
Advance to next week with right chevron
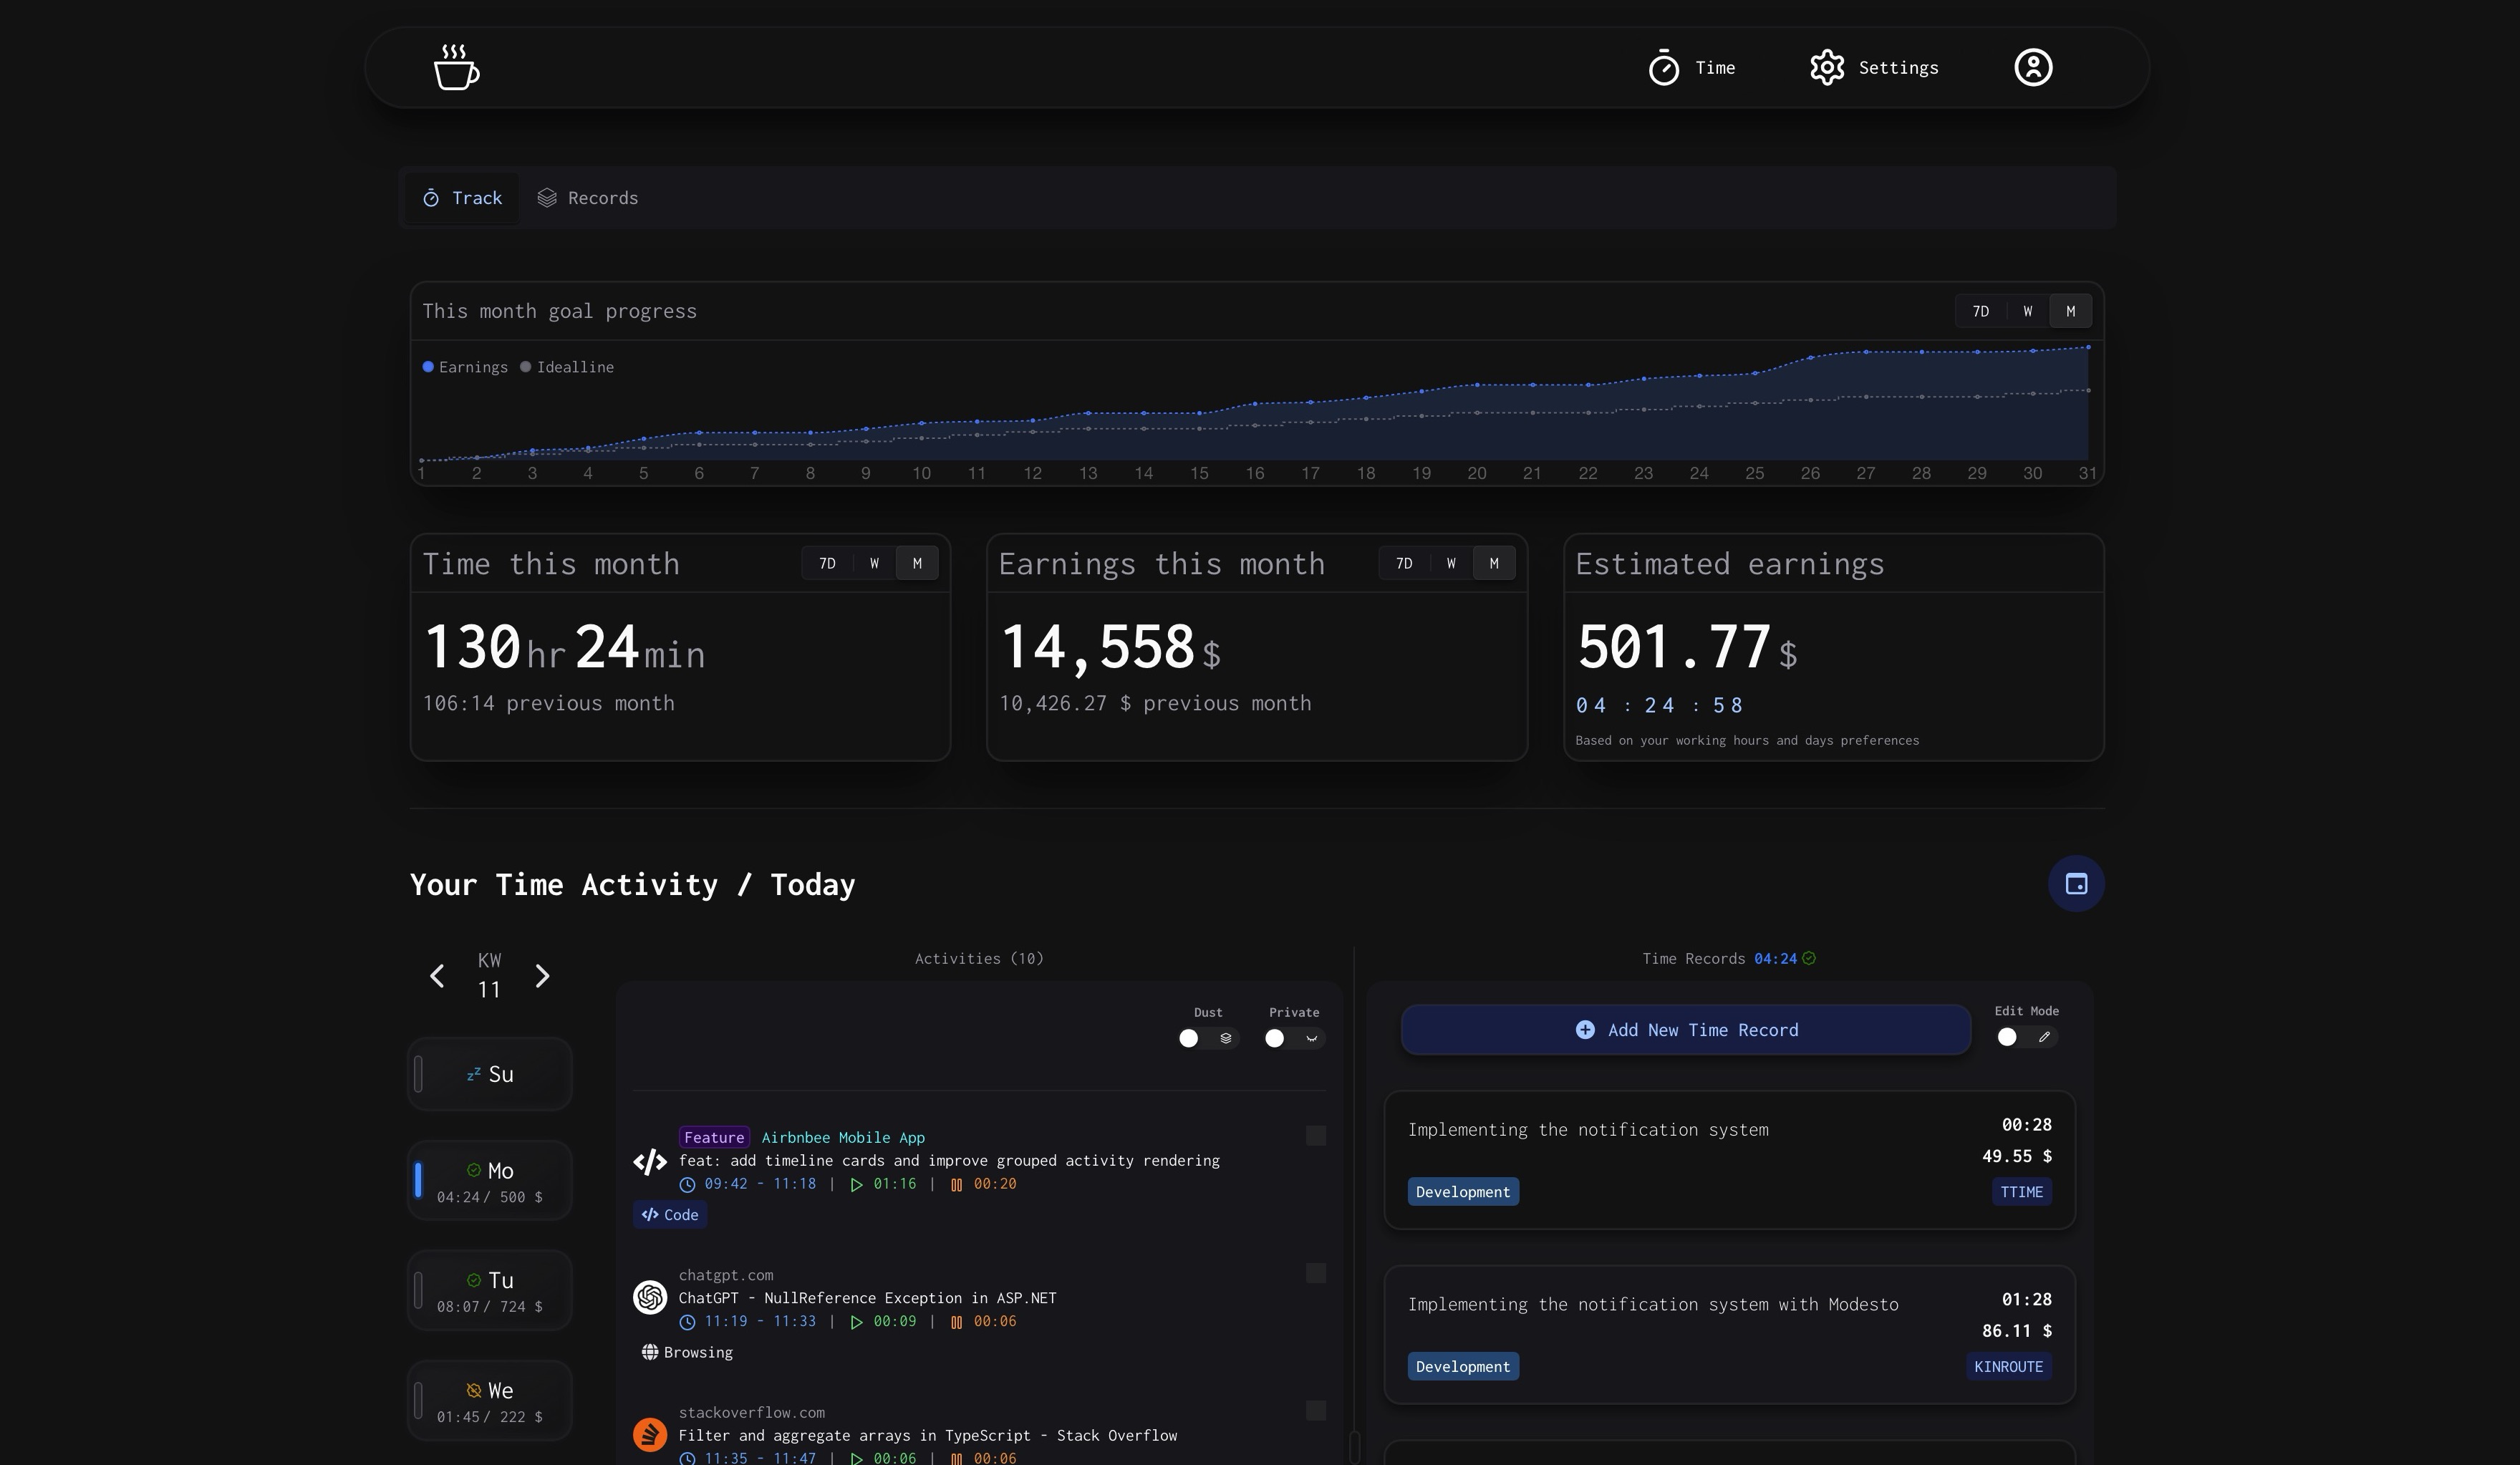(x=542, y=976)
